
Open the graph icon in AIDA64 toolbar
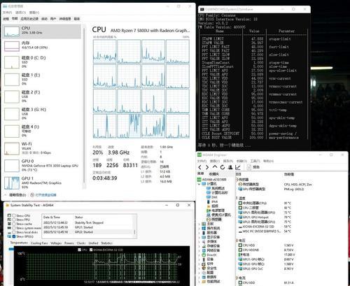point(238,167)
